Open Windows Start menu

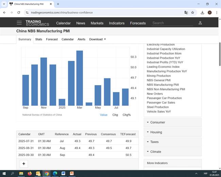click(4, 174)
